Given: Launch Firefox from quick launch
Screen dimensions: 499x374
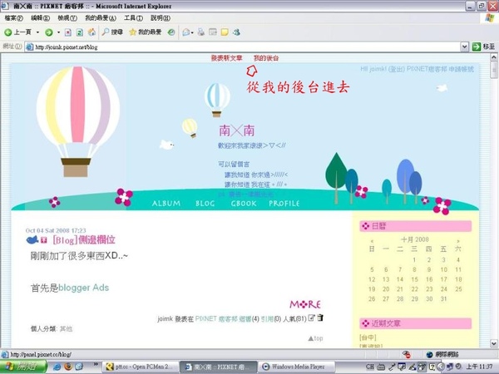Looking at the screenshot, I should coord(68,367).
